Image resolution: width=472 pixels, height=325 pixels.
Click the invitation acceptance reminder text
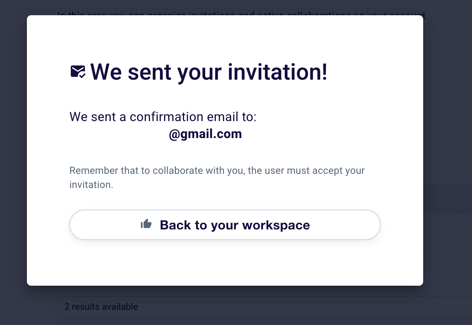(x=217, y=177)
